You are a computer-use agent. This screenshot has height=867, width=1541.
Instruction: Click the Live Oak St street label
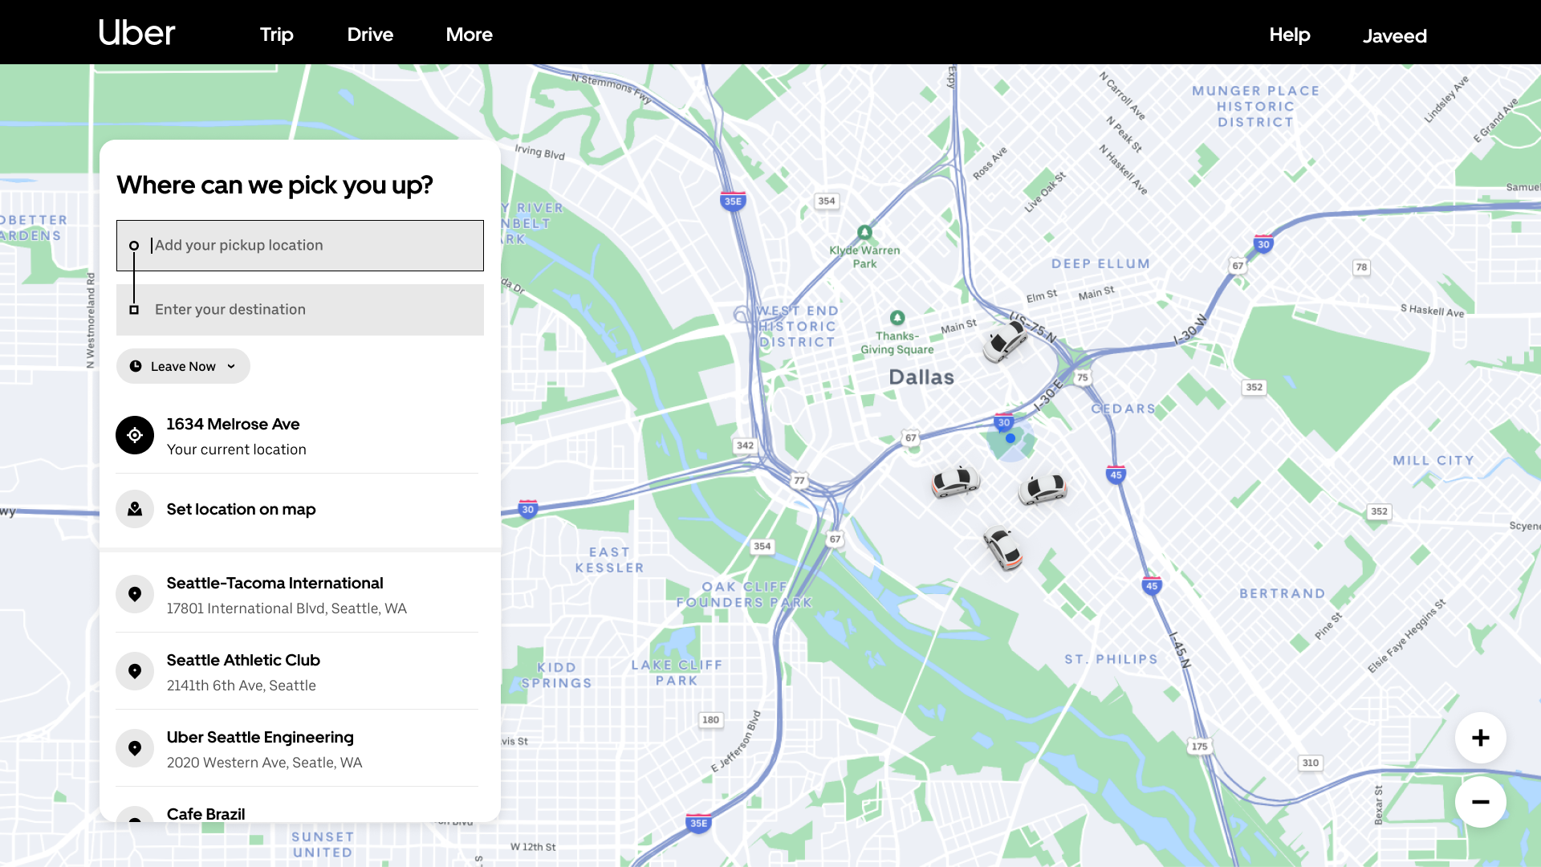(x=1045, y=192)
